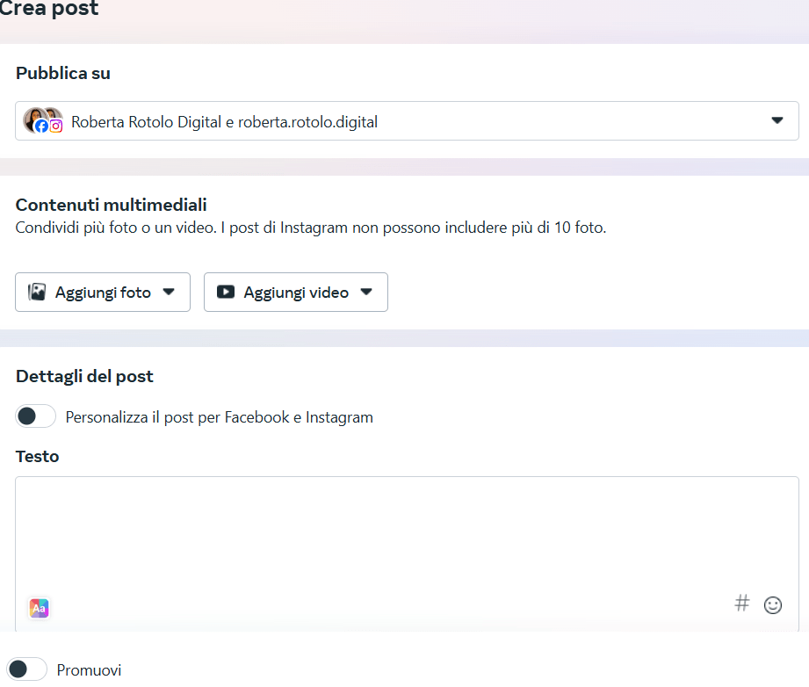Open the Aggiungi foto dropdown caret

click(170, 293)
